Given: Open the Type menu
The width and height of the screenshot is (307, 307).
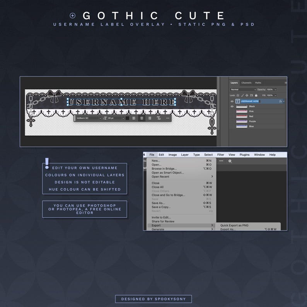Looking at the screenshot, I should click(196, 155).
